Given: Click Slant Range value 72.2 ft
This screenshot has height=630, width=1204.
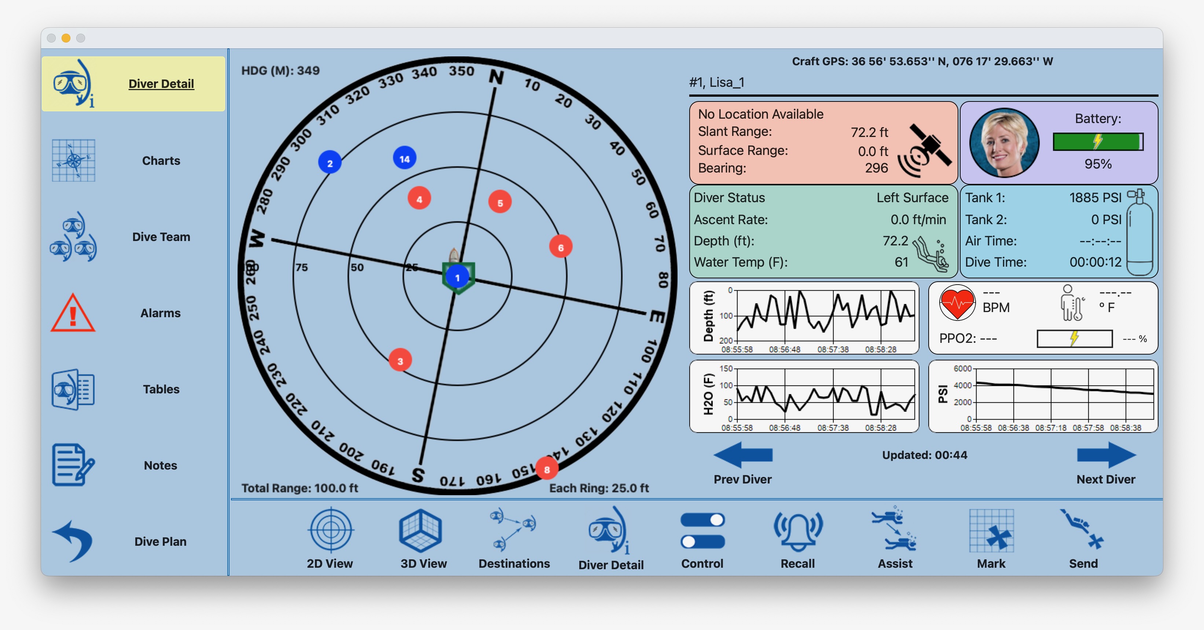Looking at the screenshot, I should [869, 132].
